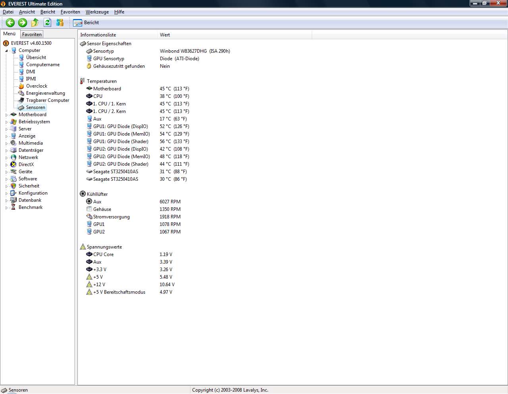Click the Informationsliste column header
Viewport: 508px width, 394px height.
click(x=118, y=35)
